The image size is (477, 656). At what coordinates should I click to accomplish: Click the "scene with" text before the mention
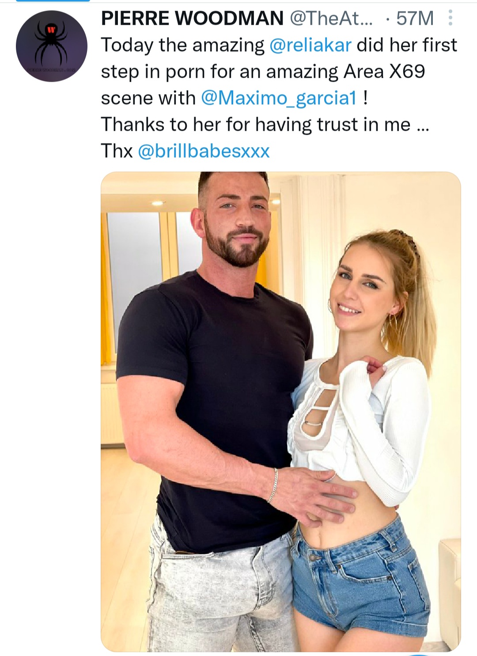pyautogui.click(x=148, y=98)
